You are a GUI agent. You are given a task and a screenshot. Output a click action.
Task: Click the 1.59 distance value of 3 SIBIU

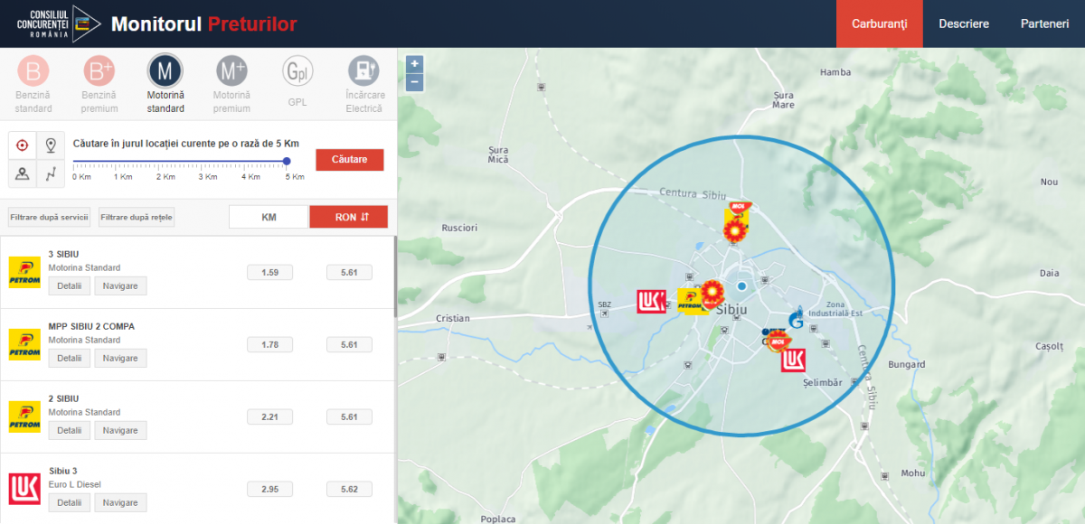[x=269, y=272]
